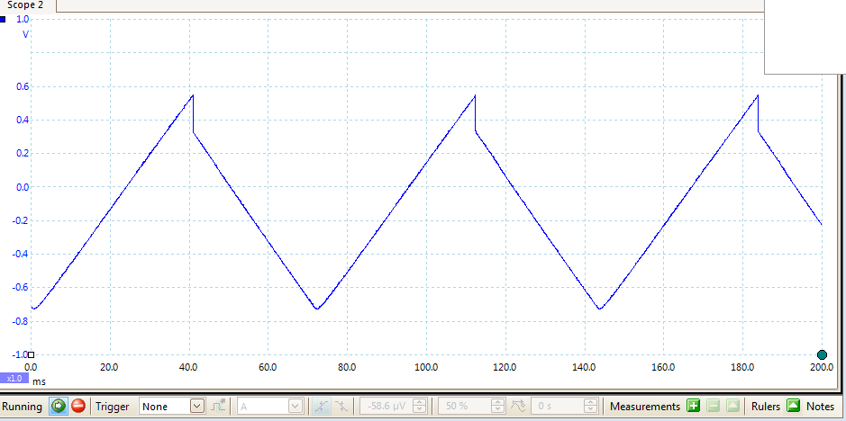Viewport: 846px width, 421px height.
Task: Click the delete measurement minus icon
Action: [714, 407]
